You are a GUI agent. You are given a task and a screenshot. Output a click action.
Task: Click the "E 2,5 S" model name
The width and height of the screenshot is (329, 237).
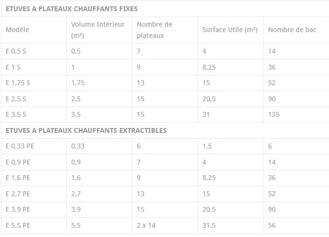[16, 99]
